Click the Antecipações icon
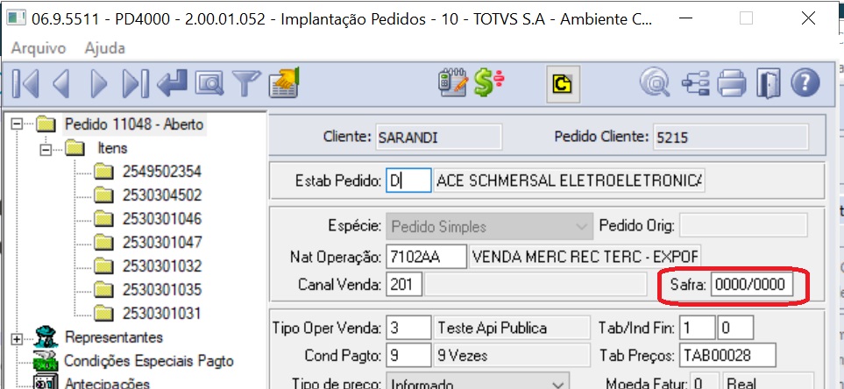Image resolution: width=844 pixels, height=389 pixels. pos(46,382)
